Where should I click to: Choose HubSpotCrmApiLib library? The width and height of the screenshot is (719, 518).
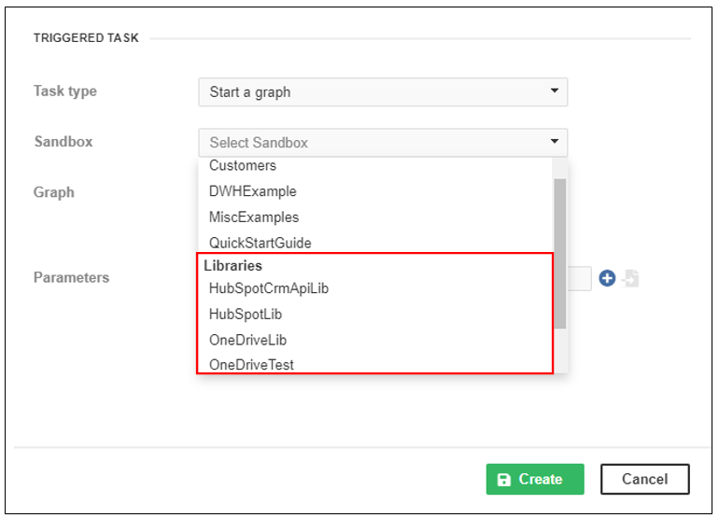pyautogui.click(x=269, y=288)
